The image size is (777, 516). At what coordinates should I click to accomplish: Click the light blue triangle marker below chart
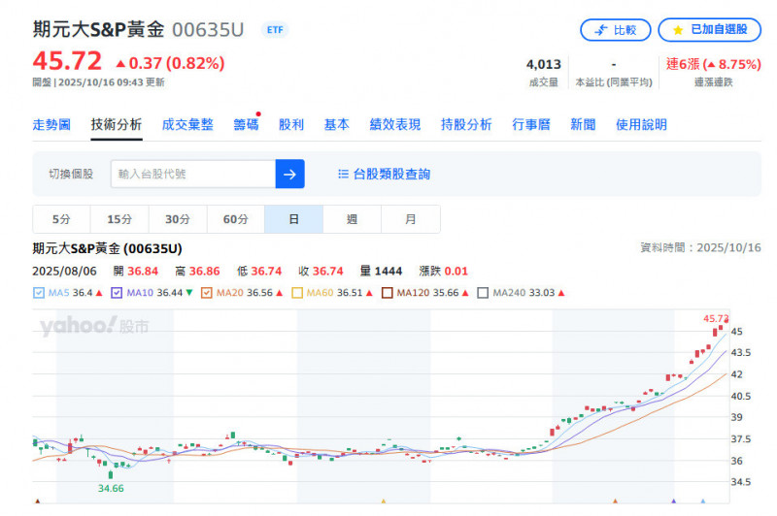(702, 501)
